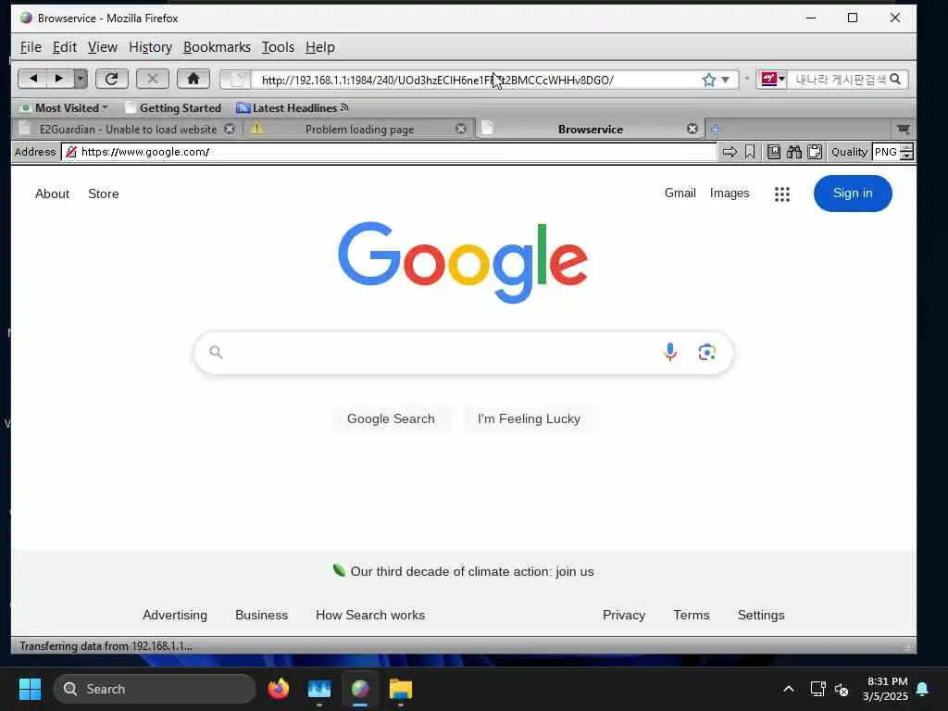The height and width of the screenshot is (711, 948).
Task: Click the I'm Feeling Lucky button
Action: 529,418
